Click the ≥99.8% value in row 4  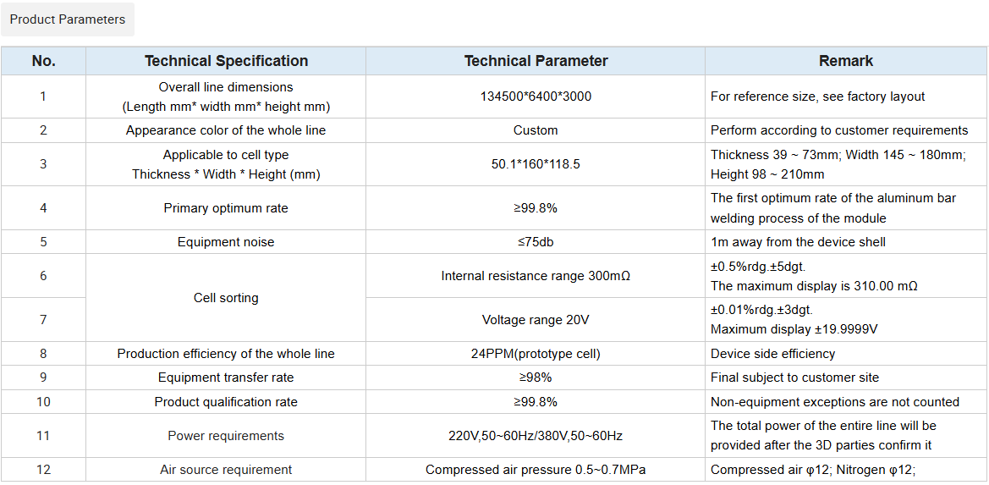[536, 208]
